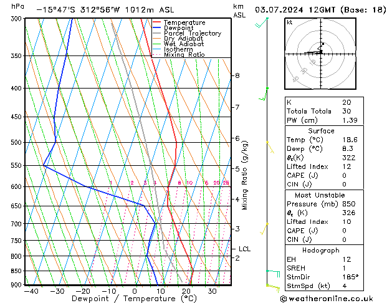
Task: Click the SREH value 1
Action: [x=344, y=268]
